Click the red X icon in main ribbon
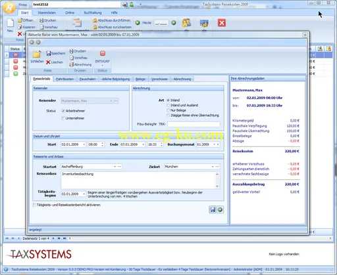 (222, 23)
